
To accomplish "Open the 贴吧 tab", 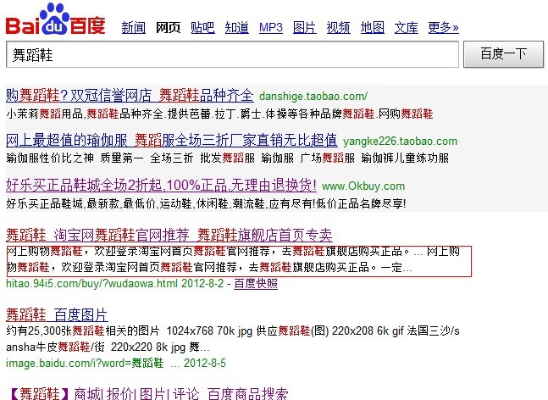I will pyautogui.click(x=202, y=28).
